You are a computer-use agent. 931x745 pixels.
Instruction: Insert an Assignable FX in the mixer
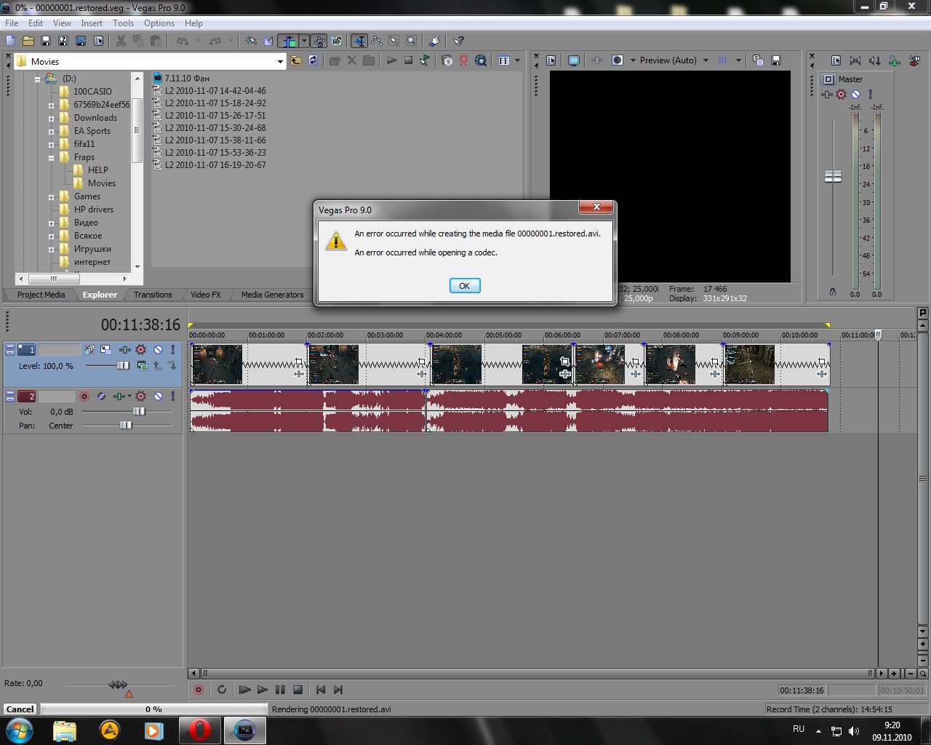[x=895, y=60]
